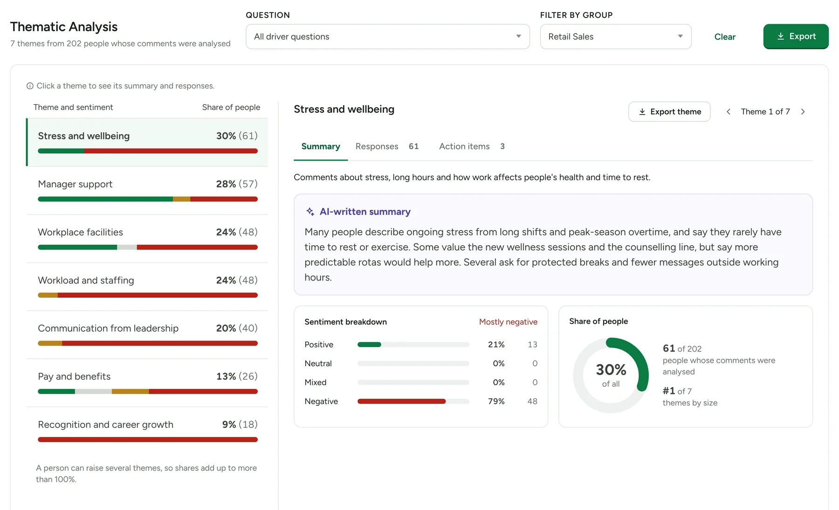
Task: Click the Neutral sentiment row label
Action: (x=318, y=363)
